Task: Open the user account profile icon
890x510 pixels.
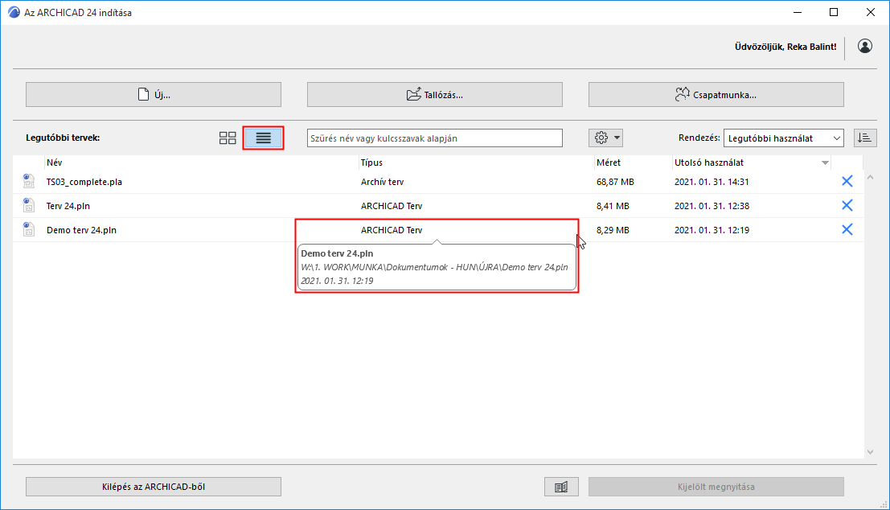Action: pos(865,46)
